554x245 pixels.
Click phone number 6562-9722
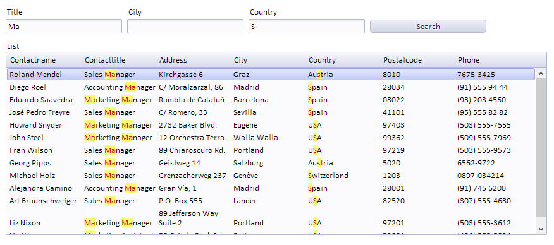[476, 163]
